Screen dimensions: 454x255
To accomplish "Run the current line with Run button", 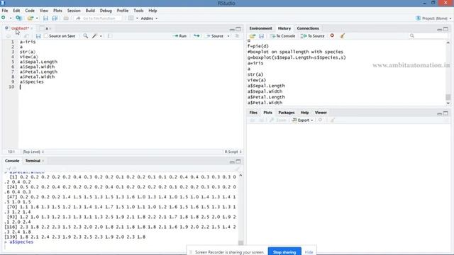I will (x=179, y=36).
